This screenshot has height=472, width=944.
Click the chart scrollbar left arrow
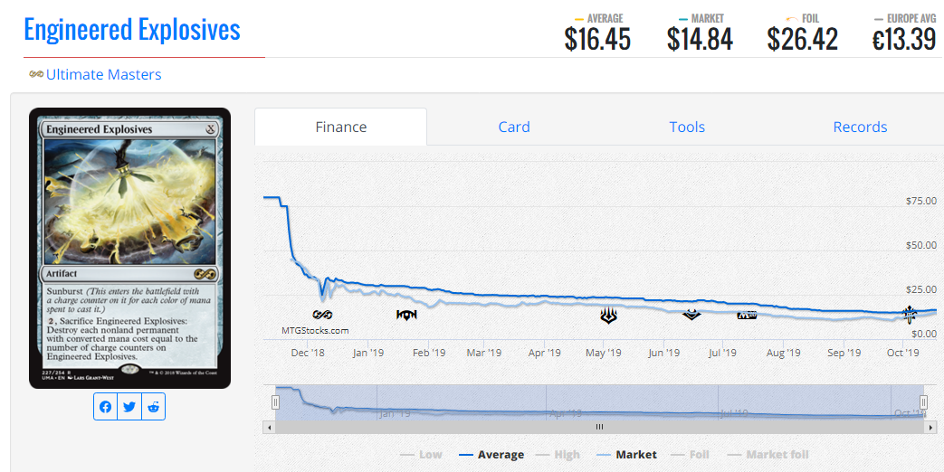pos(269,427)
